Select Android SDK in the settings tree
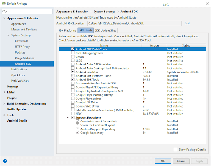Viewport: 211px width, 166px height. [27, 64]
